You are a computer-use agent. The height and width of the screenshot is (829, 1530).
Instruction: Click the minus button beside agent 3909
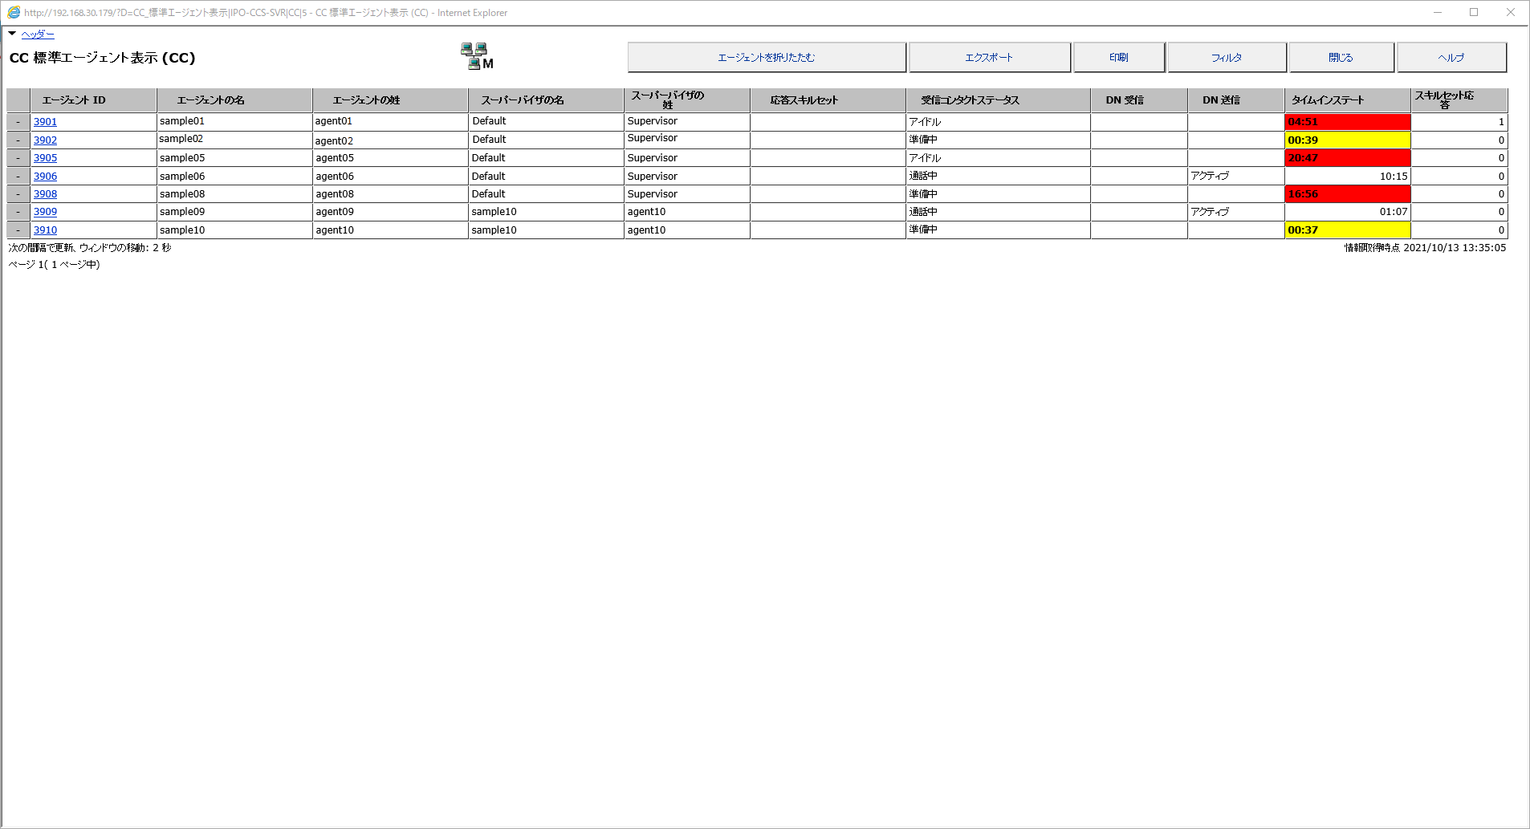[18, 212]
